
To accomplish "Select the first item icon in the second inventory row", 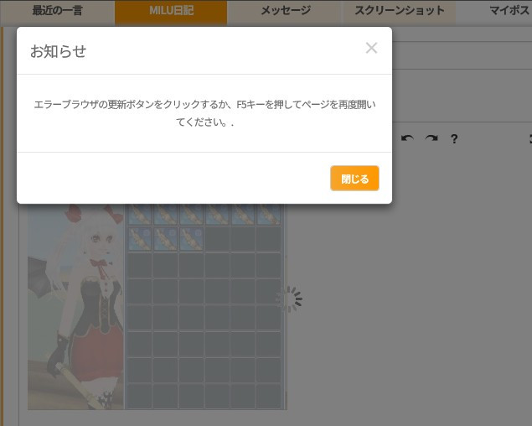I will click(x=139, y=240).
